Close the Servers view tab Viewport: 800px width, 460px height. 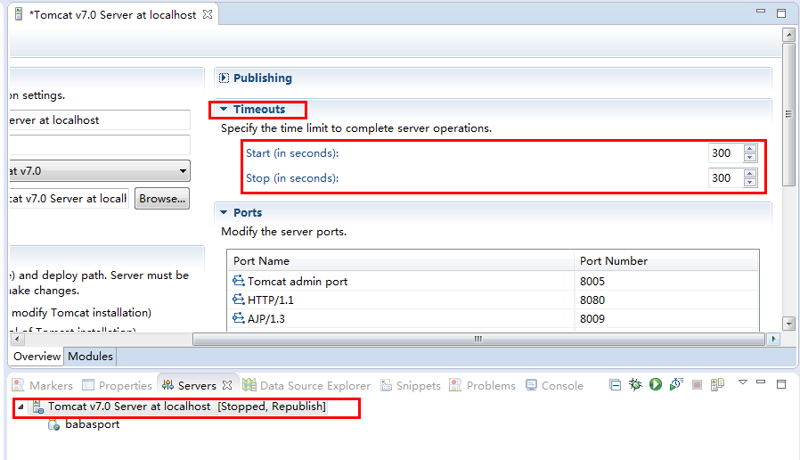pyautogui.click(x=227, y=385)
